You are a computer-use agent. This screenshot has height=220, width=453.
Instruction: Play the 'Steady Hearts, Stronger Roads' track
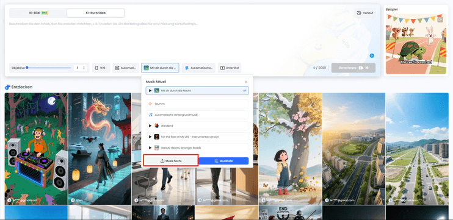(x=150, y=147)
